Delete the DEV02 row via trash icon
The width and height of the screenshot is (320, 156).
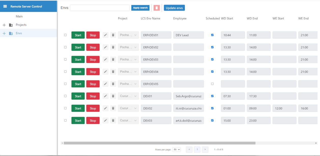(113, 108)
